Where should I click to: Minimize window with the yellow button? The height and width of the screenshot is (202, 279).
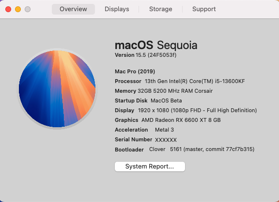point(18,9)
